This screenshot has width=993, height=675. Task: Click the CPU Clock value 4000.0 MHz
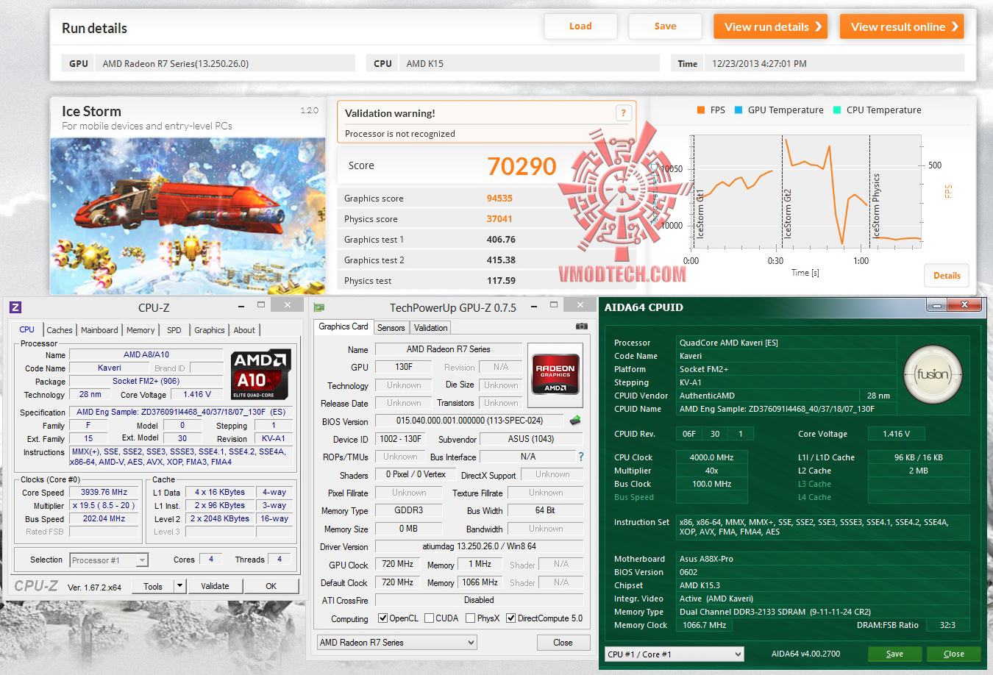(x=711, y=457)
